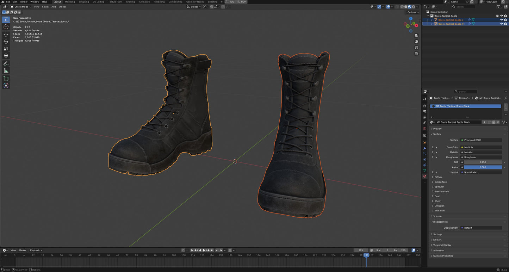This screenshot has width=509, height=272.
Task: Expand the Preview panel
Action: (x=437, y=129)
